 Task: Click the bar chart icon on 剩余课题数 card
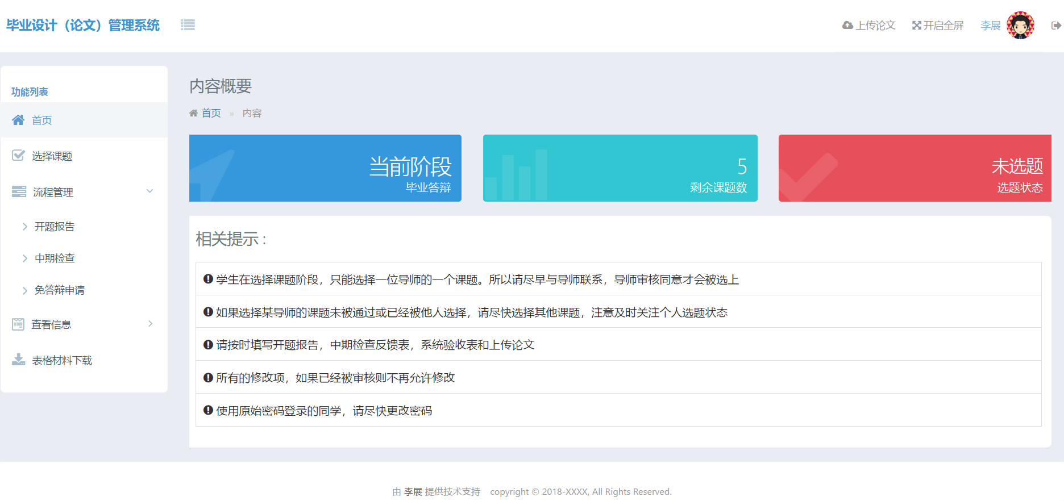click(x=516, y=174)
